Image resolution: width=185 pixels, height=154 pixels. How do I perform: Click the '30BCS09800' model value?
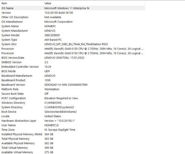52,35
